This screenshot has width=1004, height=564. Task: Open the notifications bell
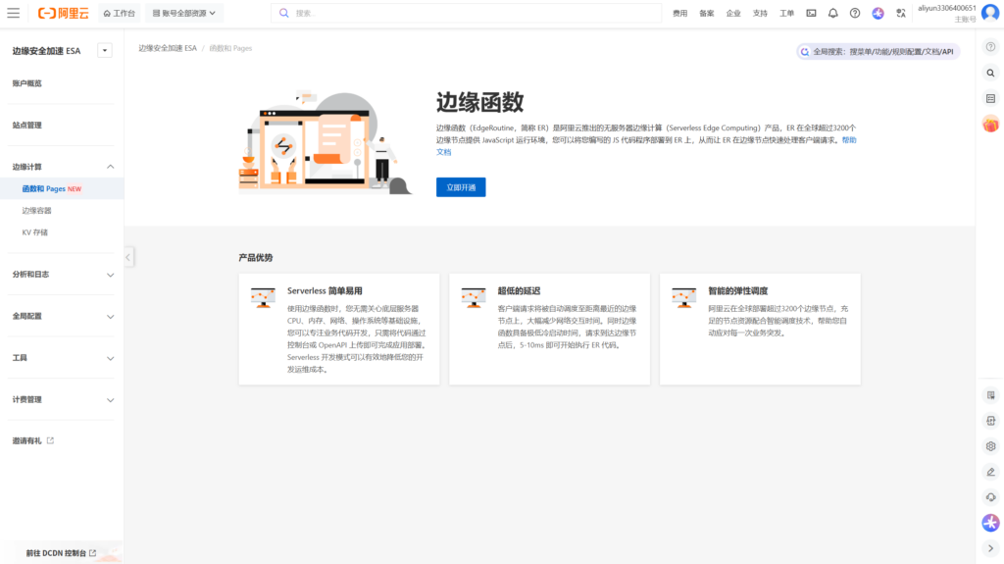tap(832, 13)
